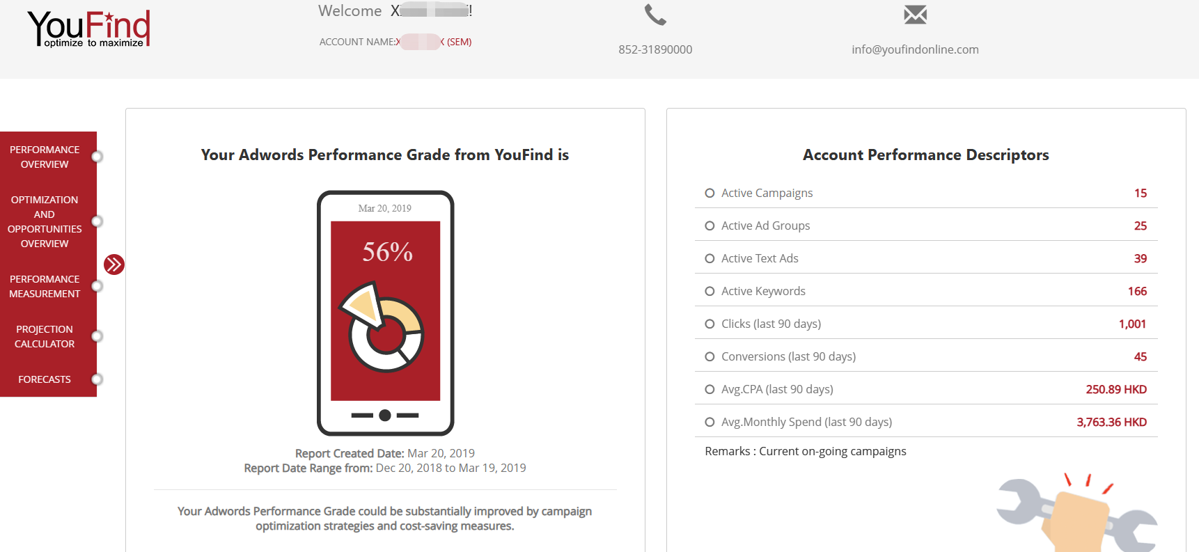Click the YouFind logo

[x=88, y=29]
